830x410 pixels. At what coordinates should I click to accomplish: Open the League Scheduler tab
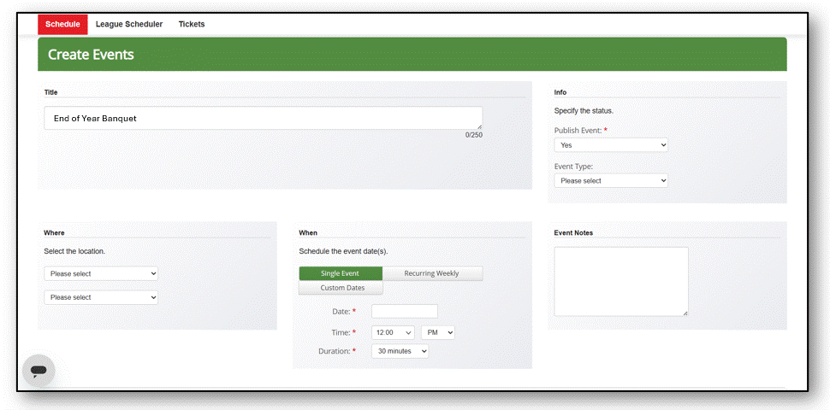pyautogui.click(x=129, y=24)
